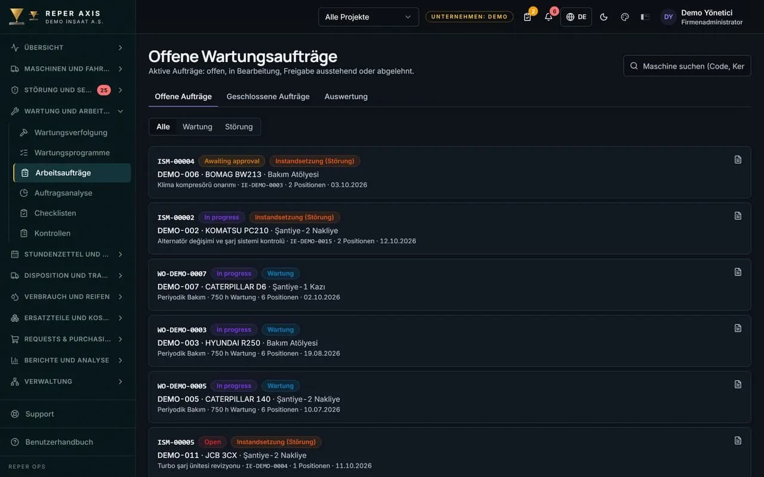Open the DE language selector

(576, 17)
